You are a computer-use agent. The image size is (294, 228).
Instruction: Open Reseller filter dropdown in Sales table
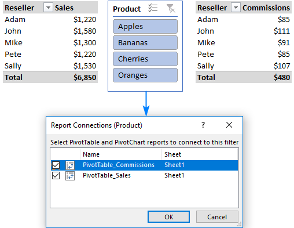coord(48,8)
